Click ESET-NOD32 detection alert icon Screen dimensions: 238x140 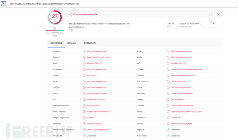tap(168, 81)
